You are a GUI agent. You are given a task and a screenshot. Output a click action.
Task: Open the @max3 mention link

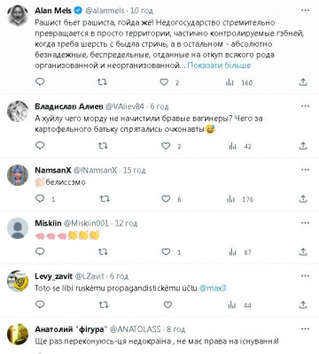(213, 289)
